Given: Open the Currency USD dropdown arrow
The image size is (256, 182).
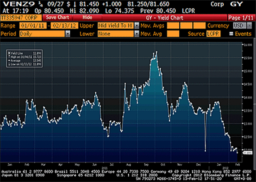Looking at the screenshot, I should (x=249, y=26).
